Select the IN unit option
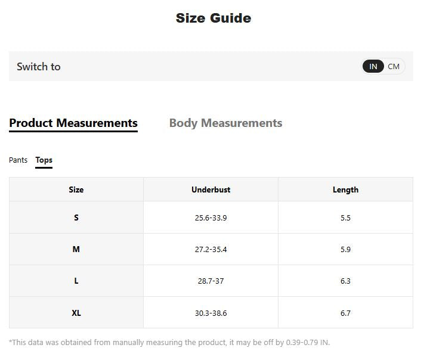Viewport: 427px width, 354px height. (373, 66)
